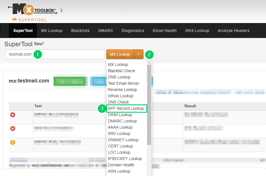Choose IPSECKEY Lookup option

tap(125, 159)
